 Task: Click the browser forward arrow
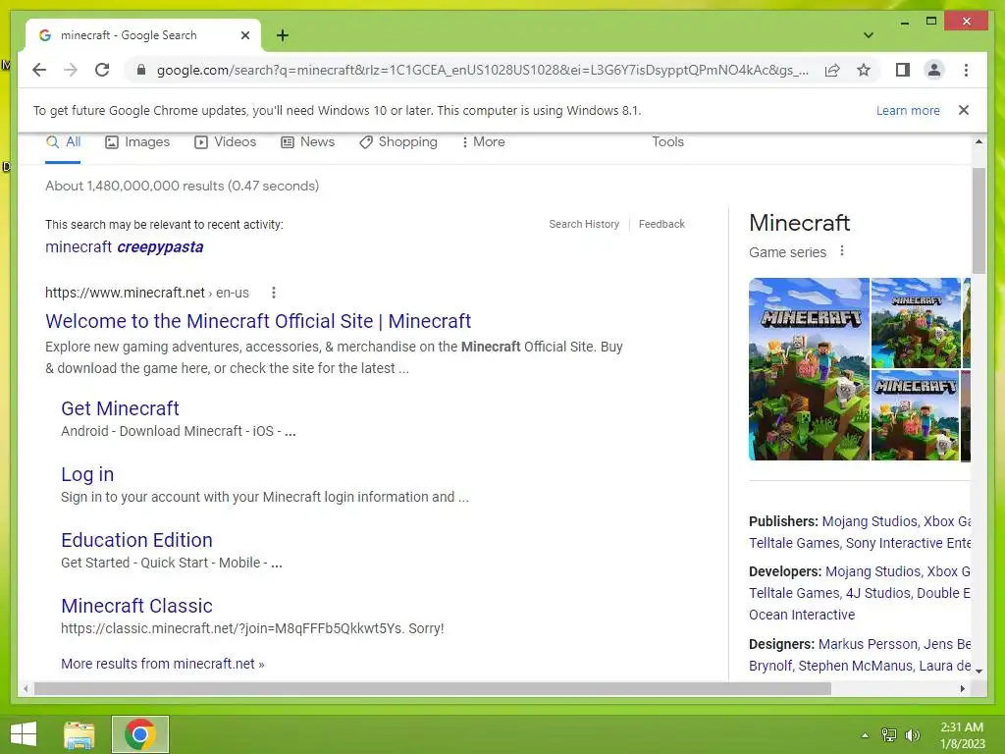(71, 70)
